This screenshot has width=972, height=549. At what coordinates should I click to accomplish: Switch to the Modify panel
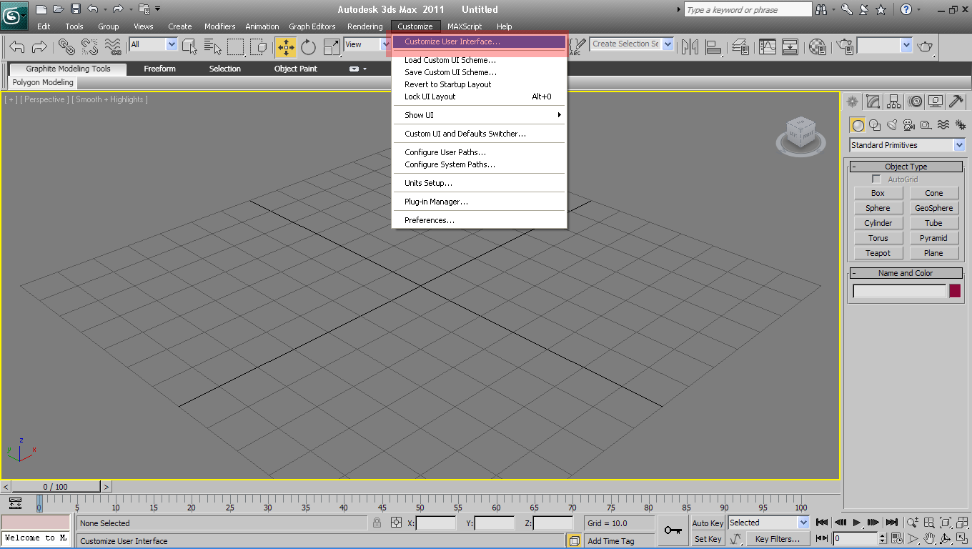(873, 102)
